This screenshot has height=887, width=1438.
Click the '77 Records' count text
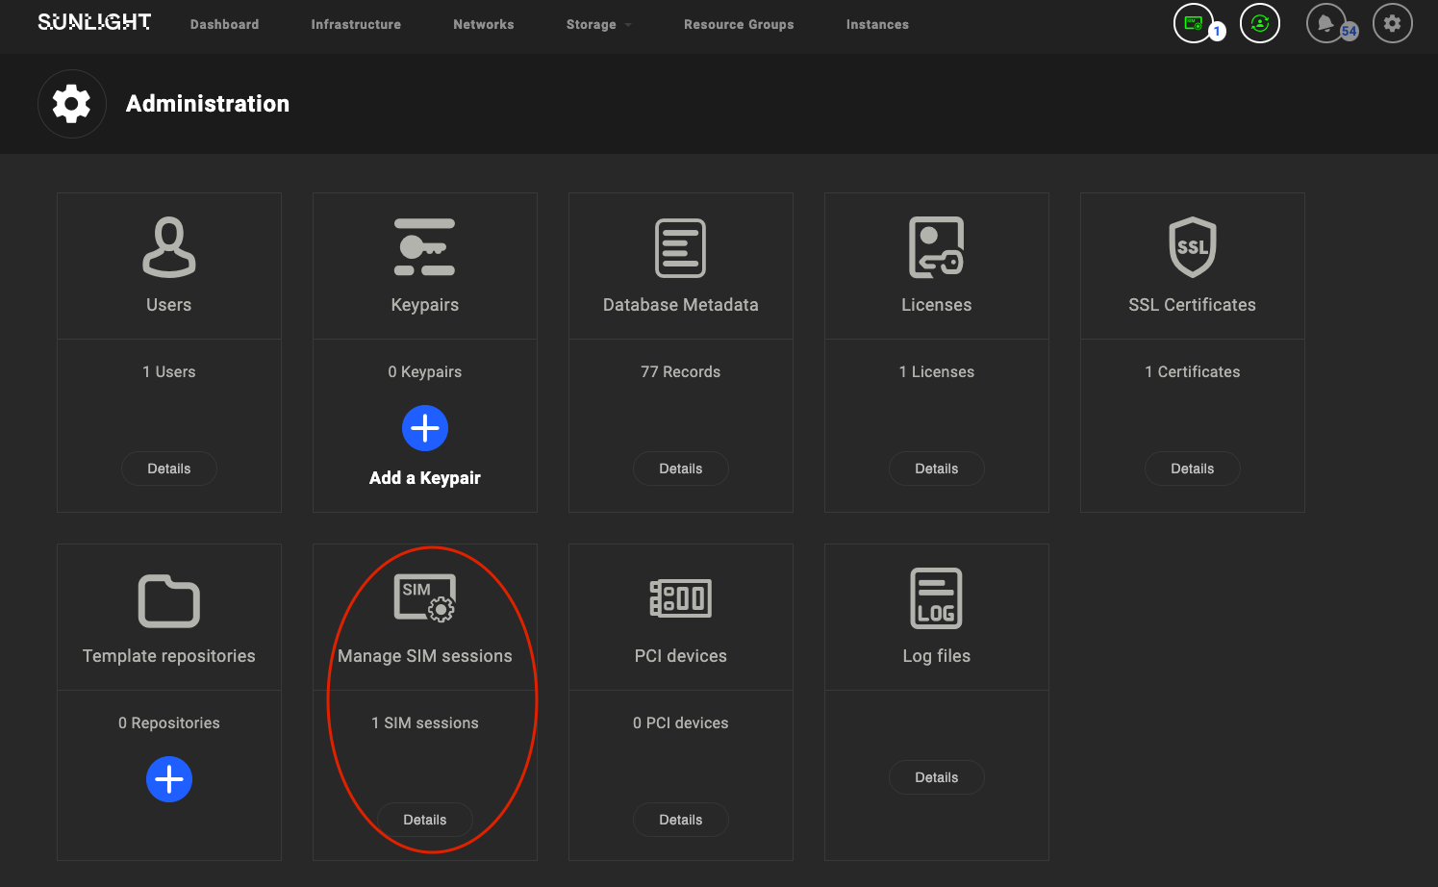[x=681, y=372]
